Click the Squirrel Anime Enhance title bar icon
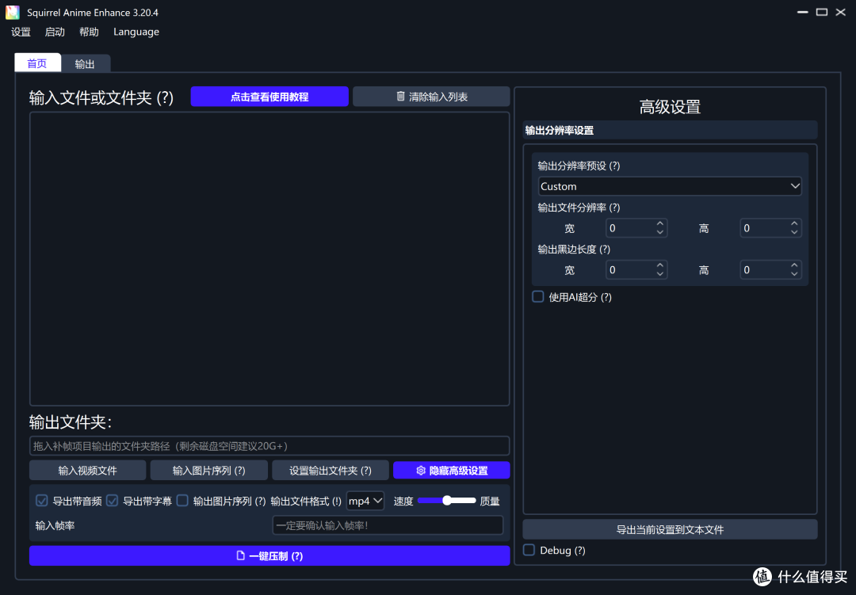This screenshot has width=856, height=595. (x=11, y=12)
